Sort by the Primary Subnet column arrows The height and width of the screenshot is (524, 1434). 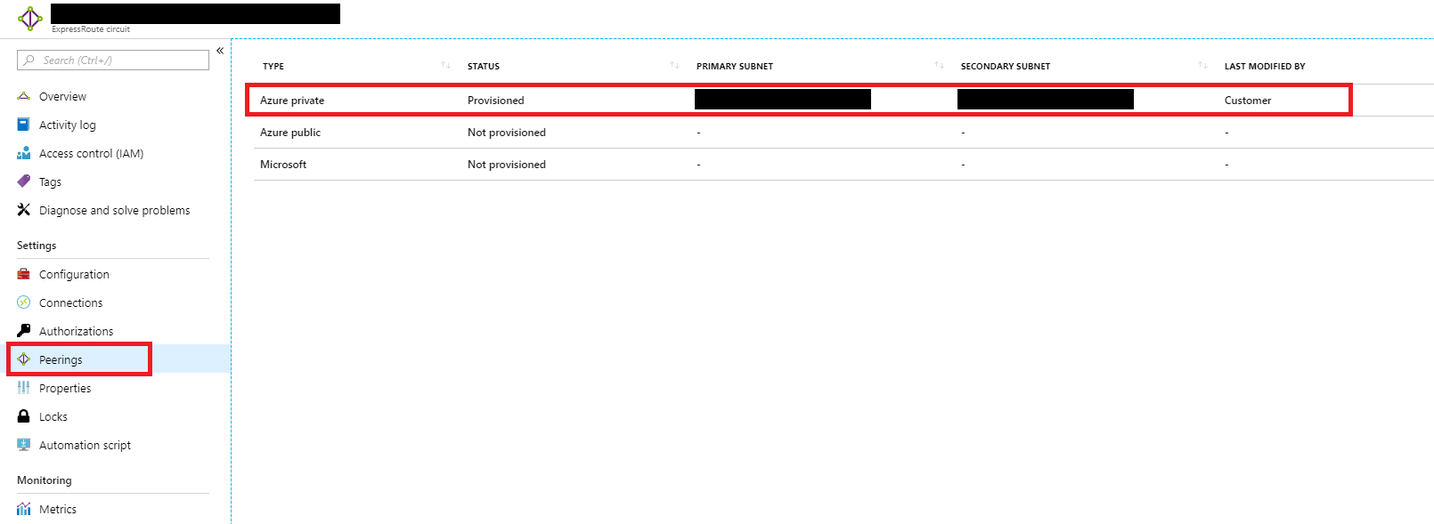939,66
